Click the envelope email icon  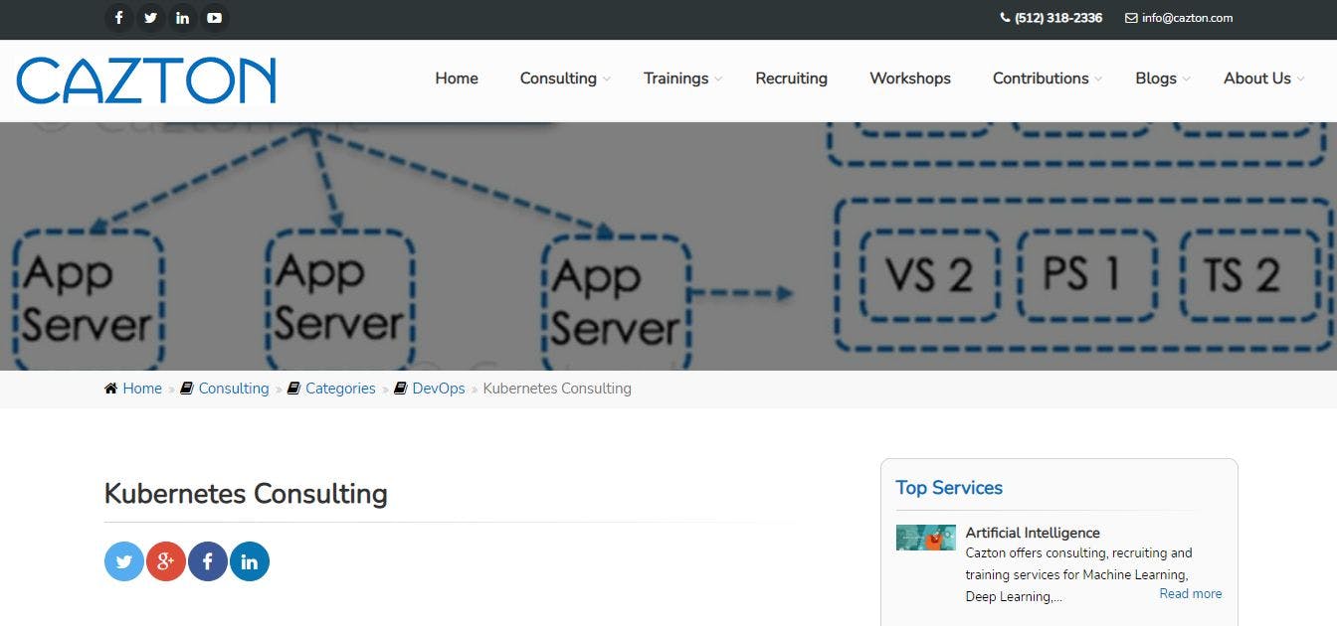point(1131,18)
